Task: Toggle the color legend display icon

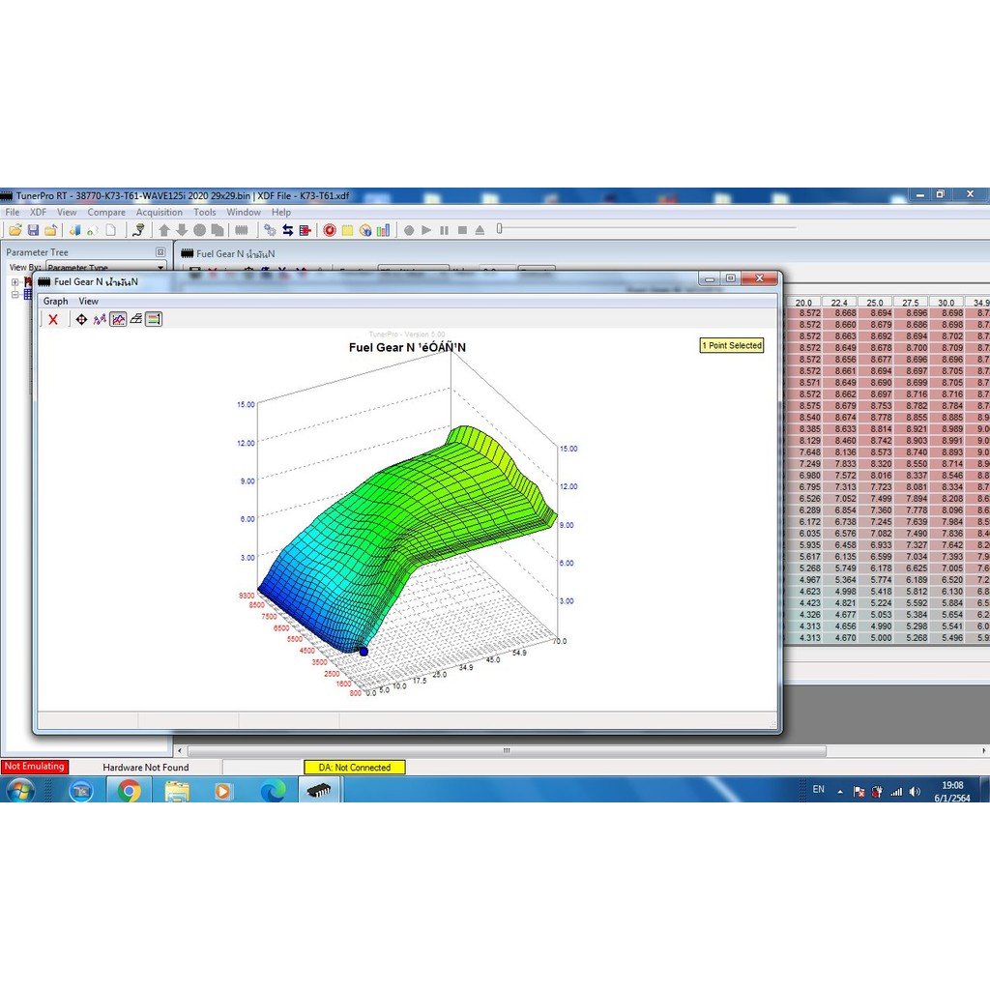Action: pyautogui.click(x=154, y=319)
